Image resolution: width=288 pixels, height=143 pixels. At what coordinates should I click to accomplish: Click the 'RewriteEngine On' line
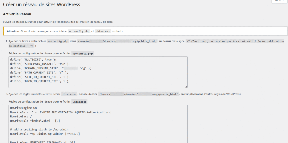click(x=24, y=108)
